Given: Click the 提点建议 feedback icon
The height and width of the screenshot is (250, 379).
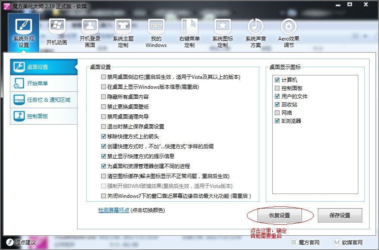Looking at the screenshot, I should [x=9, y=242].
